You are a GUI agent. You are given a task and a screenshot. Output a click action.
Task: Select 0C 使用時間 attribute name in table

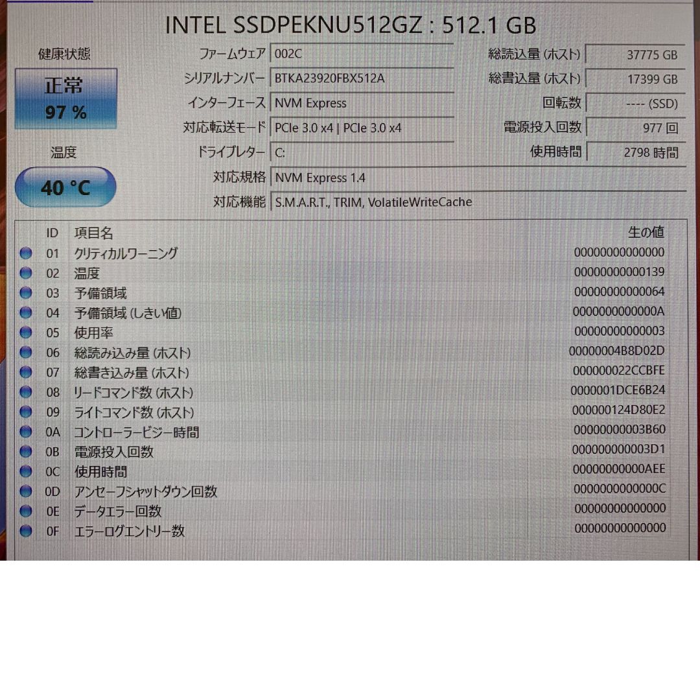pos(100,471)
